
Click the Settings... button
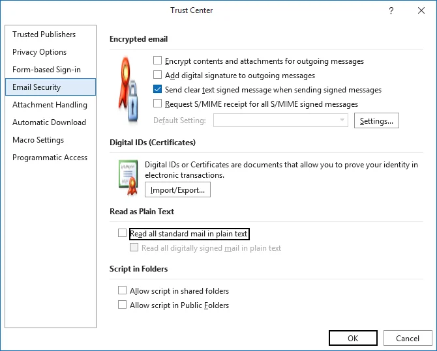[x=376, y=120]
